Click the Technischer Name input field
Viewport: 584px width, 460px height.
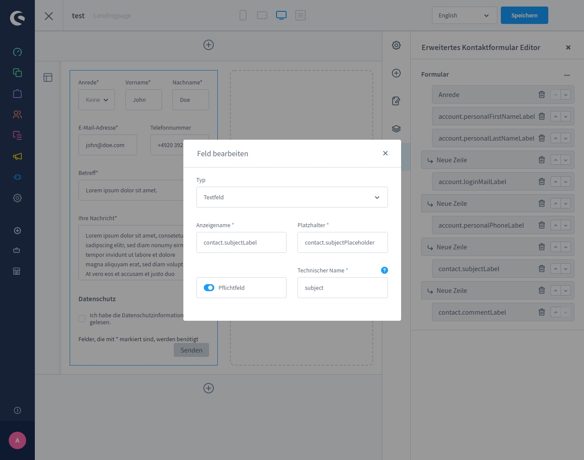[x=342, y=288]
